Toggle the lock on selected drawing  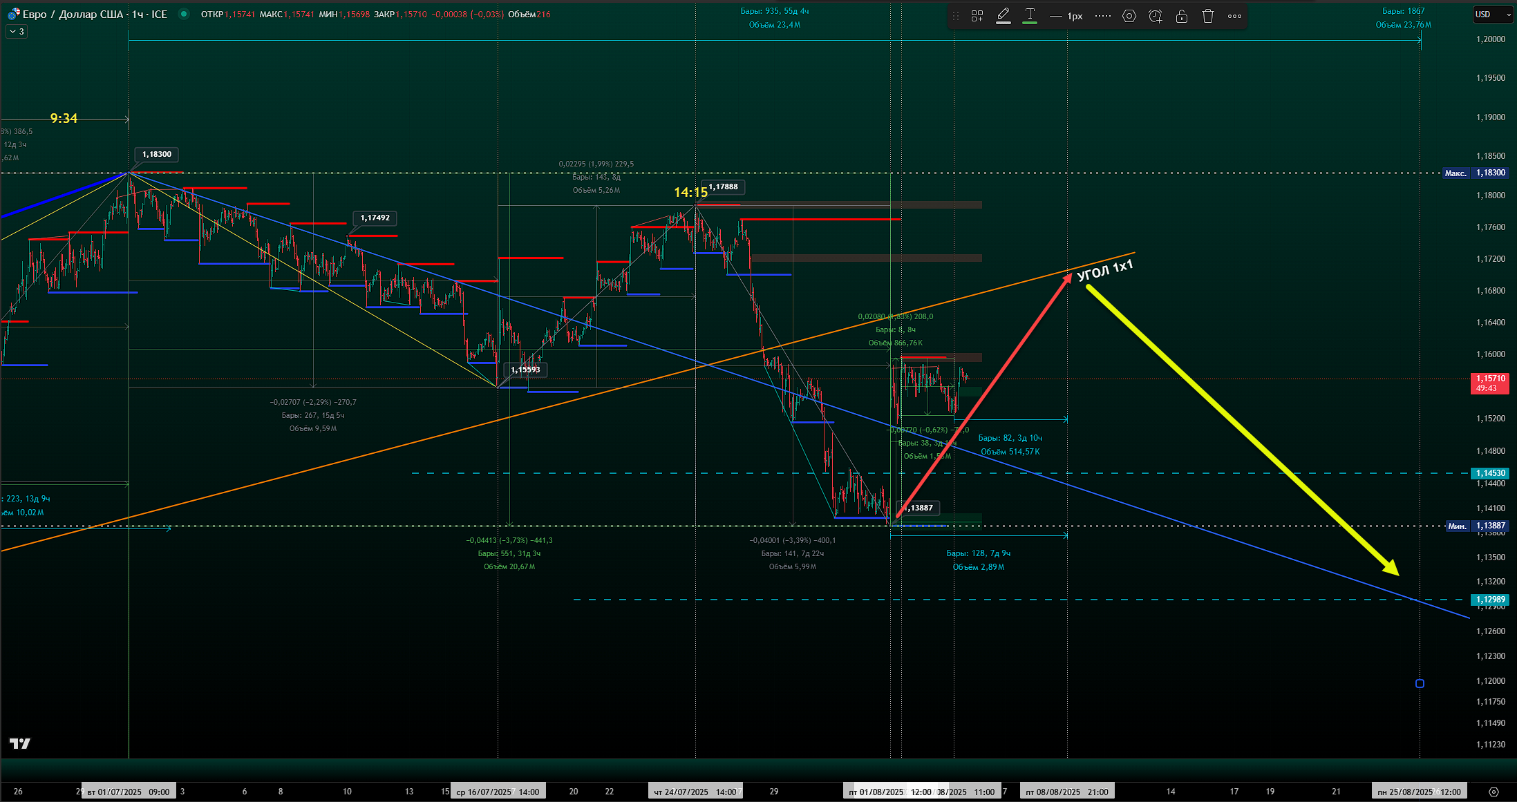coord(1182,16)
